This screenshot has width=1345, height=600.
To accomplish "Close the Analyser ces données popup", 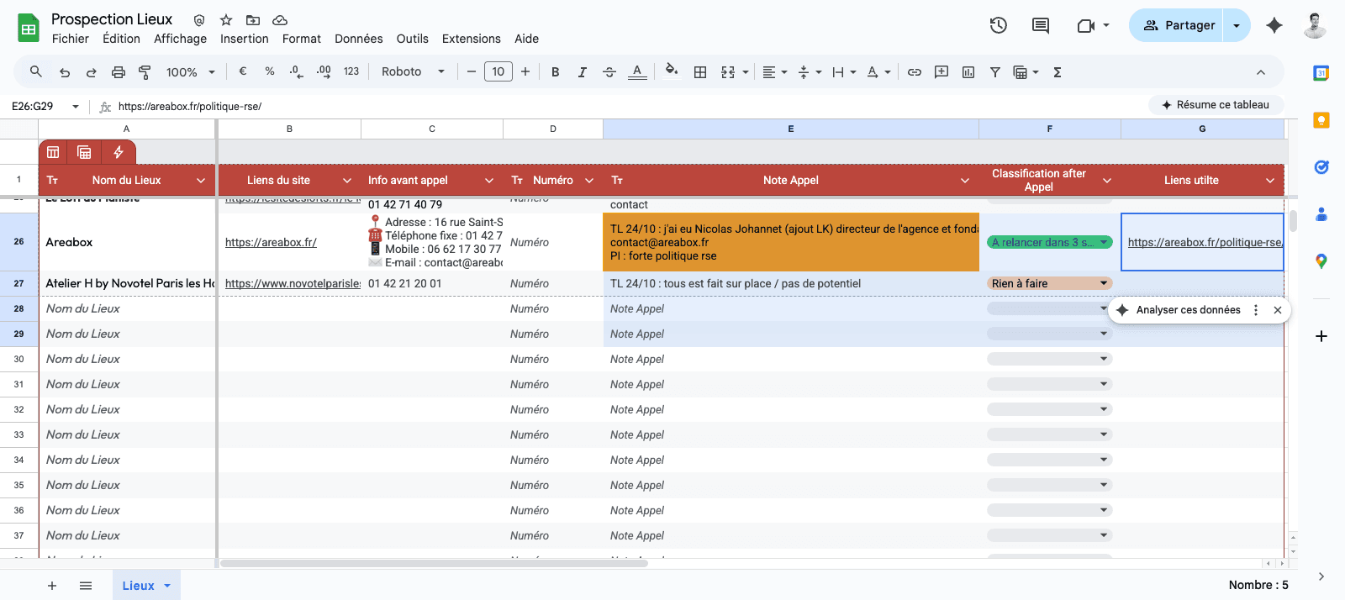I will [x=1278, y=310].
